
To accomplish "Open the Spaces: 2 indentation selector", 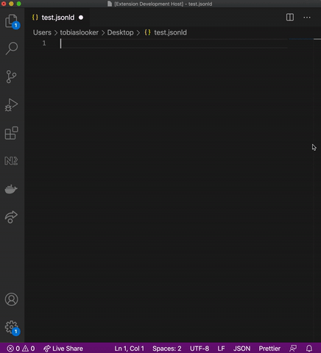I will [167, 349].
